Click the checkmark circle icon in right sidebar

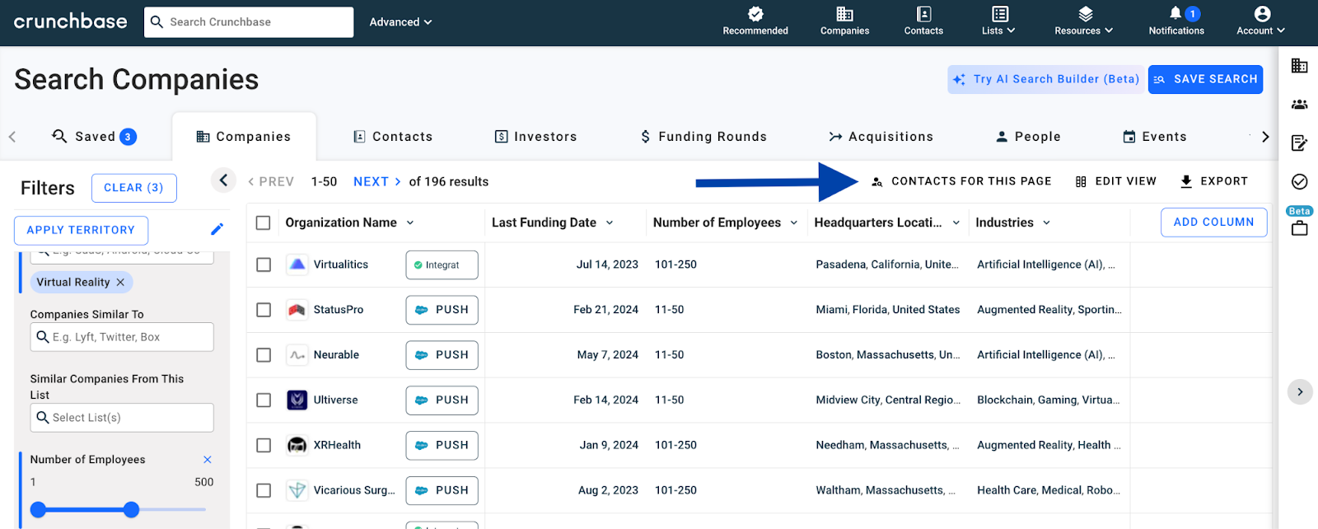pos(1299,181)
